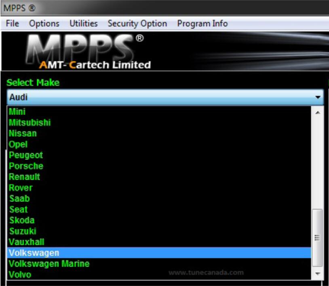Open the Program Info menu
Screen dimensions: 329x286
pos(202,23)
